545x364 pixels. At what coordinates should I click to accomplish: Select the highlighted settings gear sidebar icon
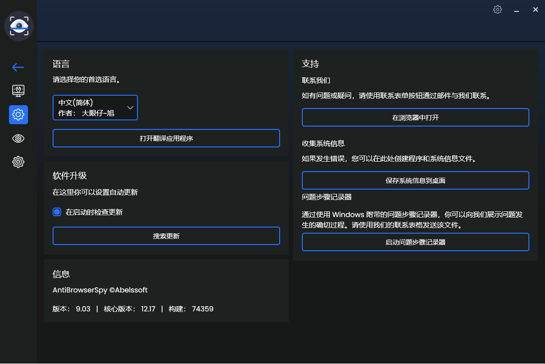coord(18,115)
